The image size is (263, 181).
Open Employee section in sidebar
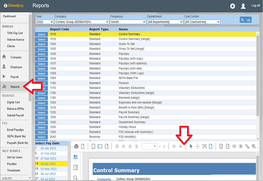coord(16,67)
